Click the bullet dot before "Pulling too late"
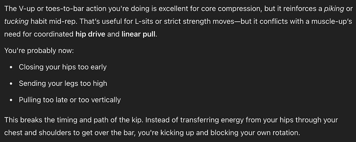Viewport: 356px width, 142px height. 11,100
